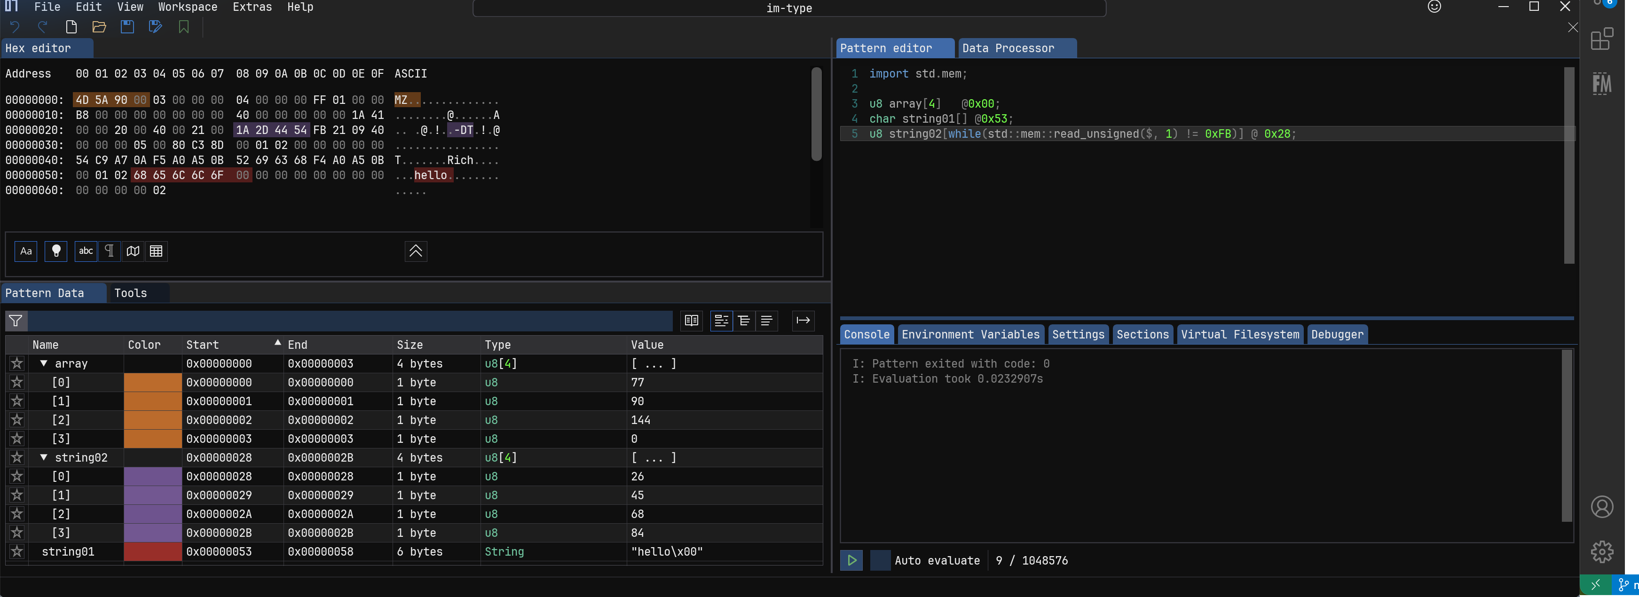Click the pilcrow advanced decoding icon
1639x597 pixels.
[x=110, y=251]
